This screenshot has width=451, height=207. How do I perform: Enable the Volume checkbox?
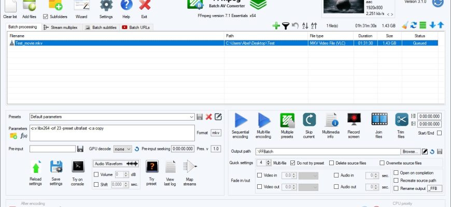96,174
